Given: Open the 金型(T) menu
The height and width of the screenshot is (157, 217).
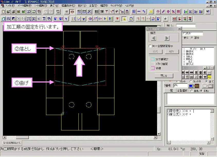Looking at the screenshot, I should point(93,6).
